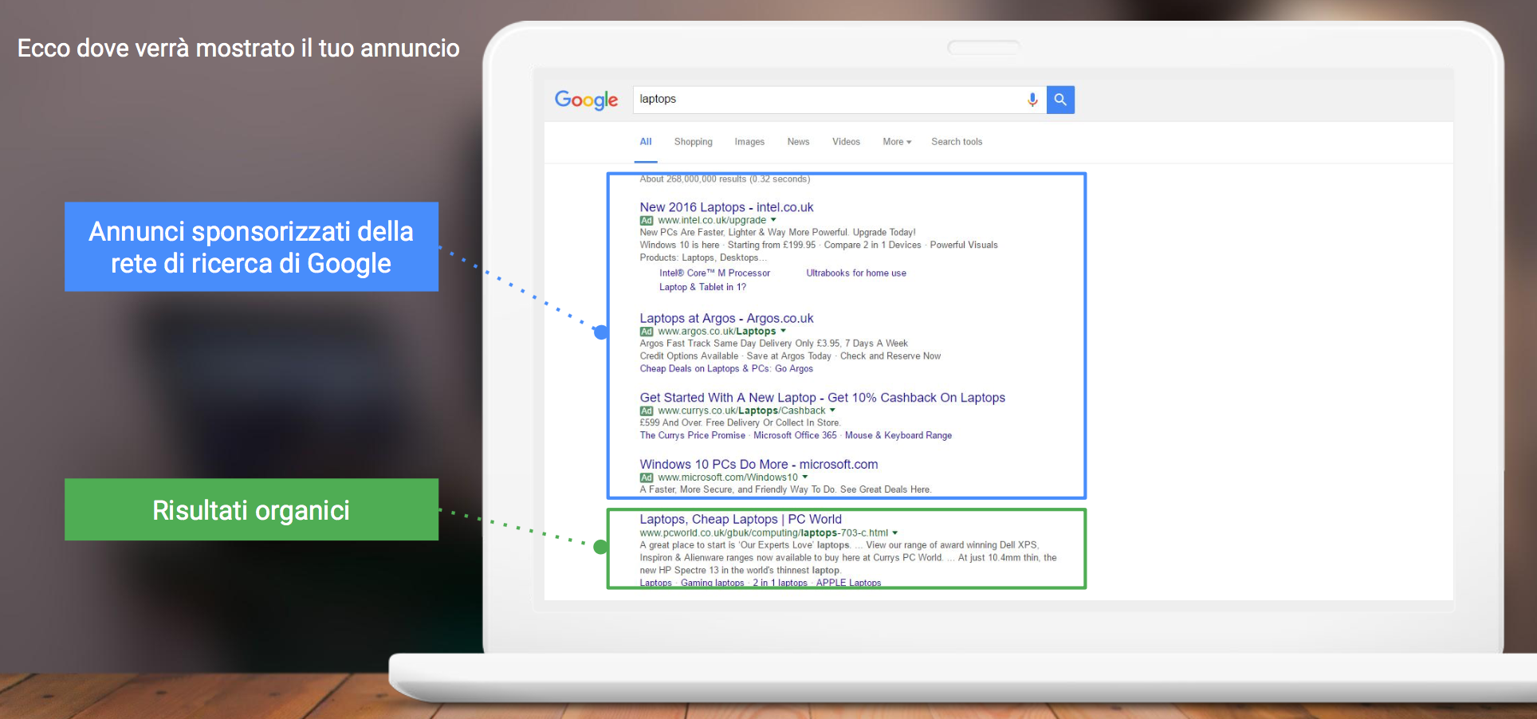Click the www.pcworld.co.uk result URL
This screenshot has width=1537, height=719.
764,533
